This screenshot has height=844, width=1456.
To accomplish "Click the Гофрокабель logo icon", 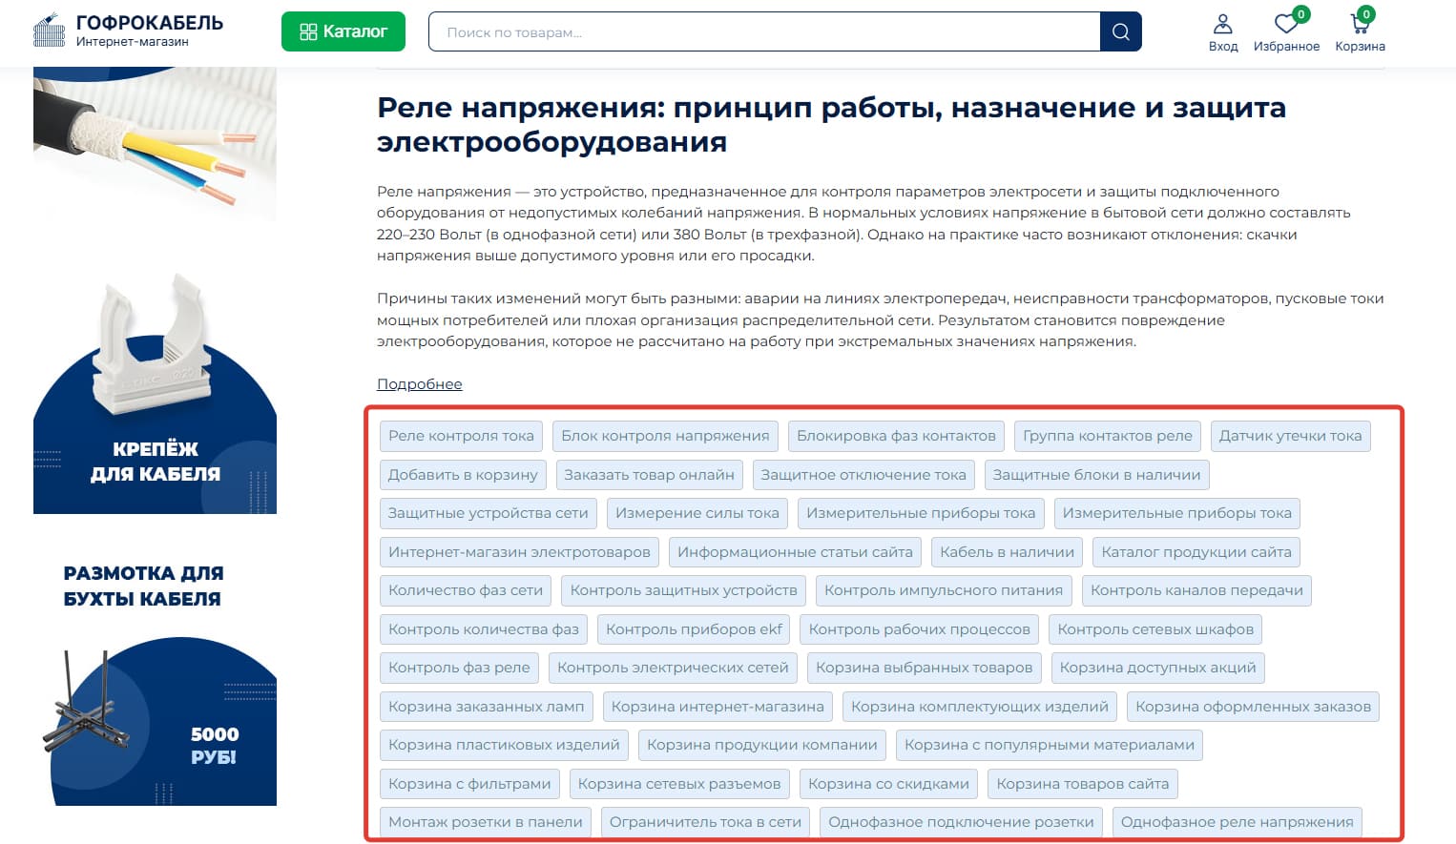I will [49, 31].
